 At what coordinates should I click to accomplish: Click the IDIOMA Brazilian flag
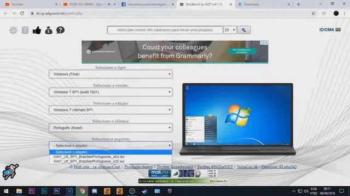pos(338,29)
